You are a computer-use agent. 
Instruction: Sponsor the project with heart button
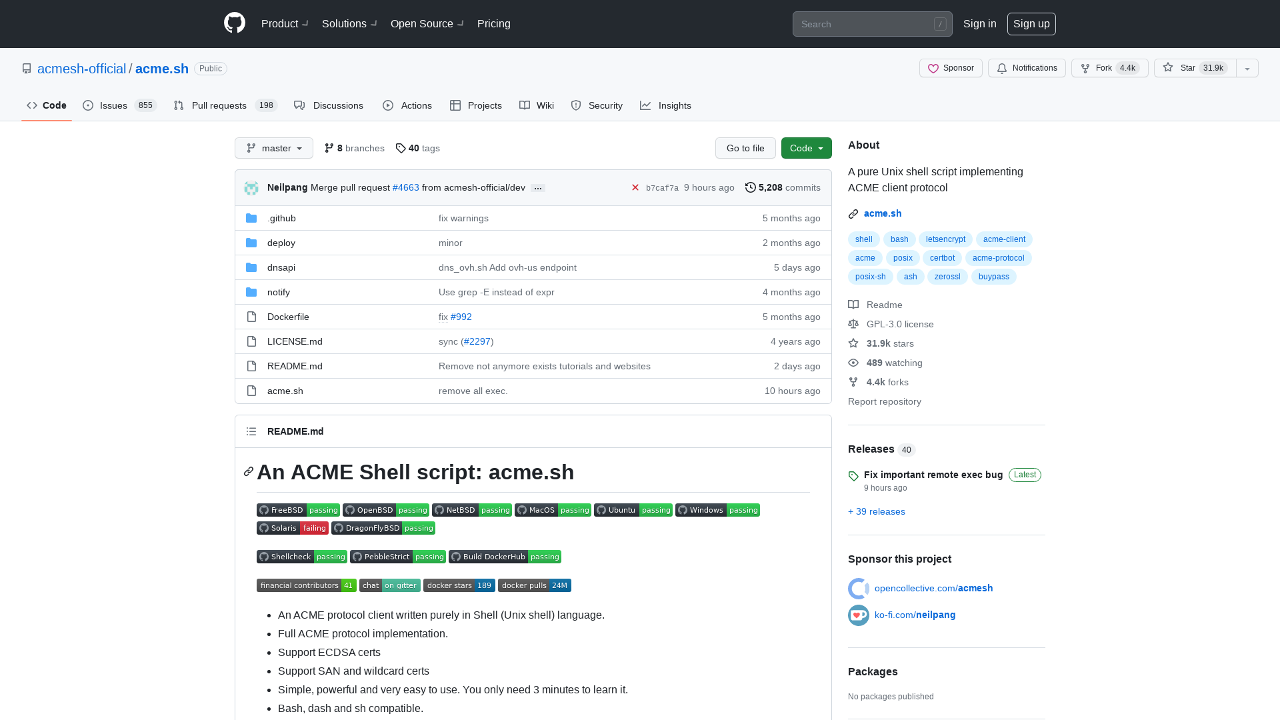[951, 68]
